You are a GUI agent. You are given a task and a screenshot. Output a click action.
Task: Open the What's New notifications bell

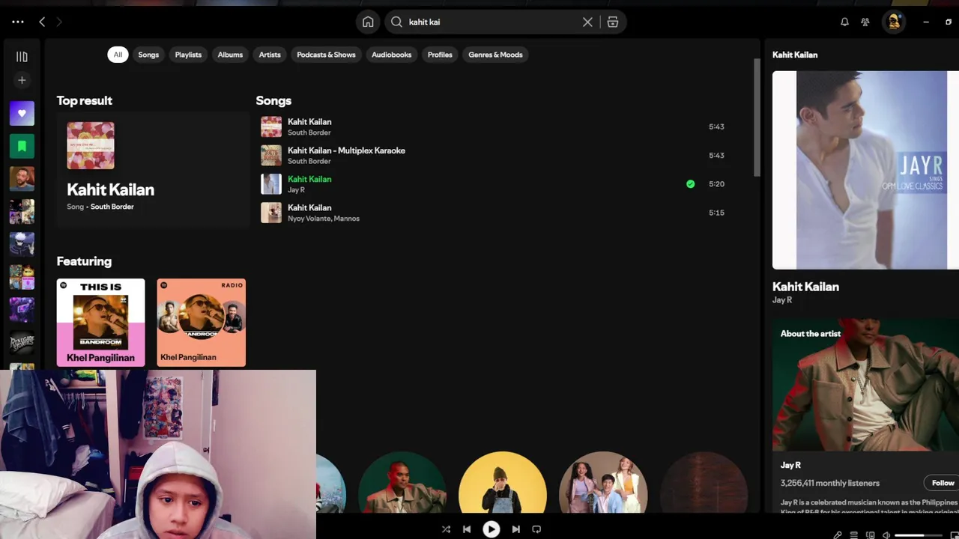[844, 22]
